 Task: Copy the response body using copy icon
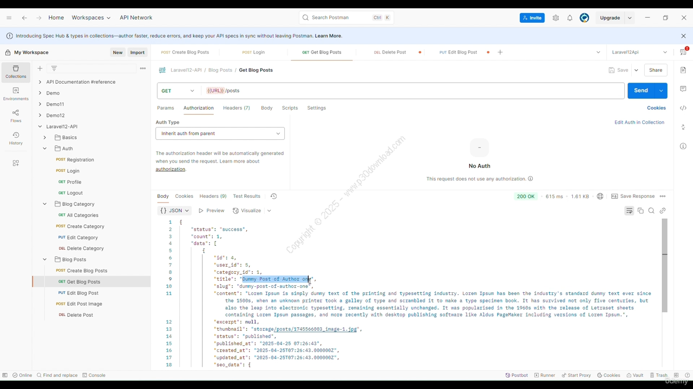coord(640,211)
